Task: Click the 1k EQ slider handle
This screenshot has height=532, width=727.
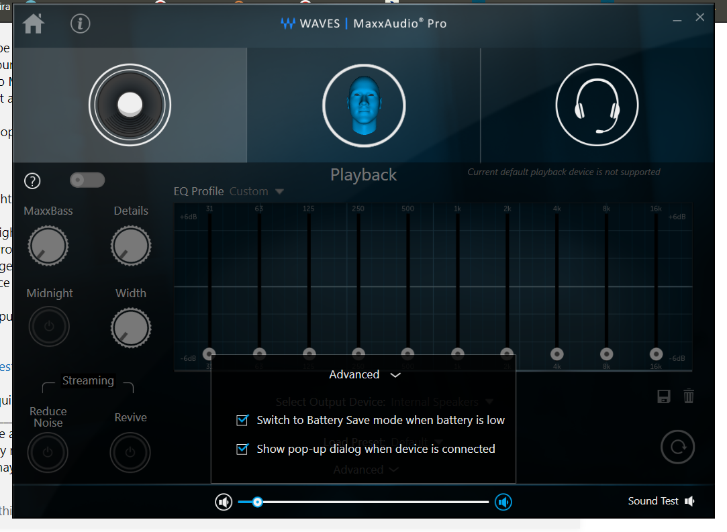Action: pyautogui.click(x=458, y=354)
